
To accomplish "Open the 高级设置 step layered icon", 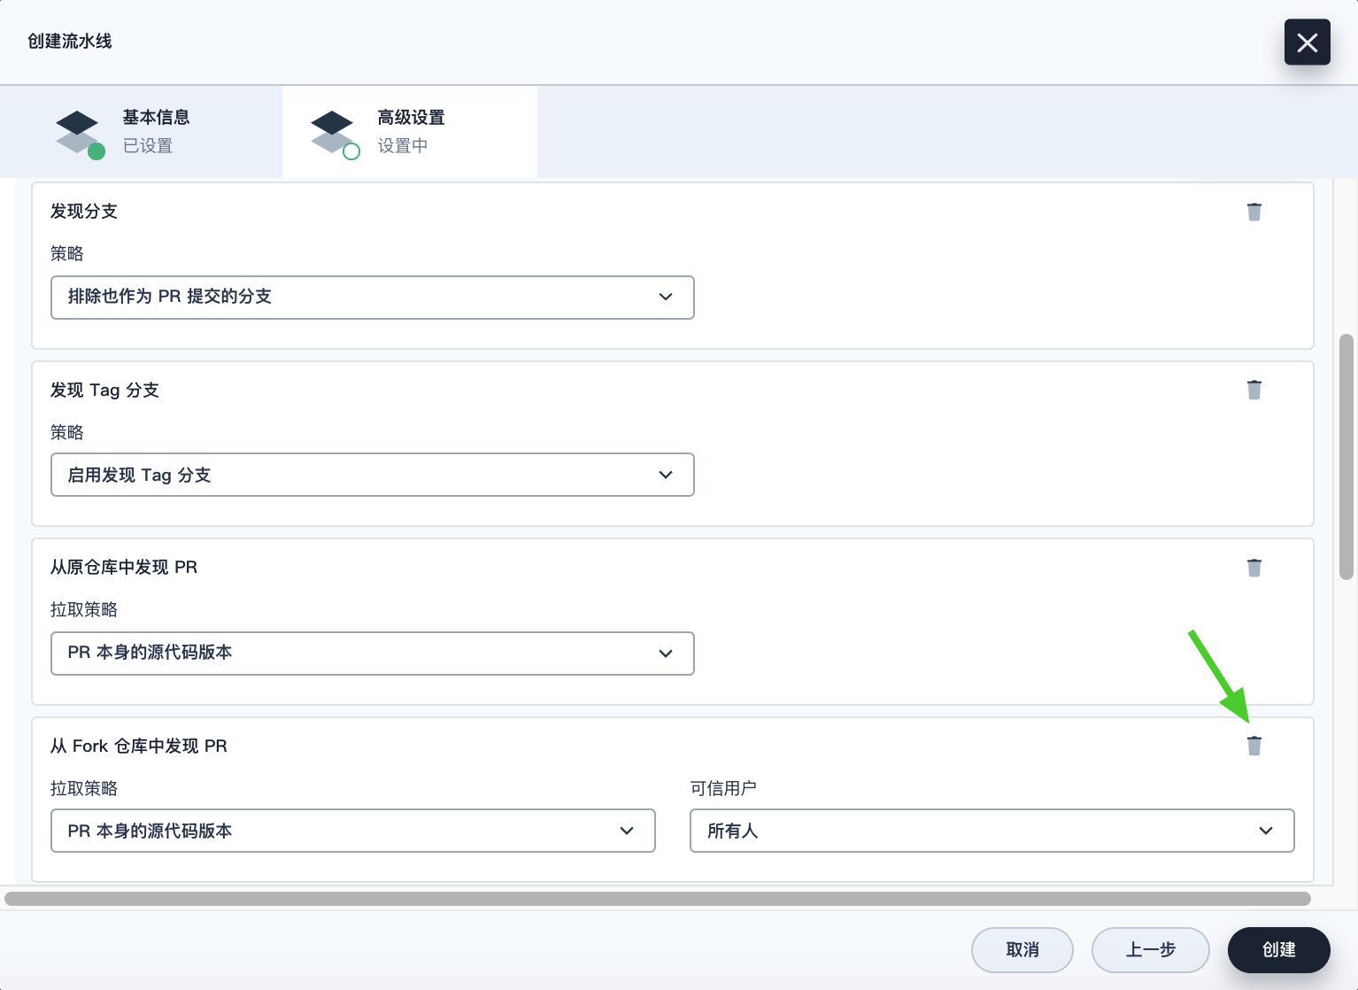I will [x=335, y=134].
